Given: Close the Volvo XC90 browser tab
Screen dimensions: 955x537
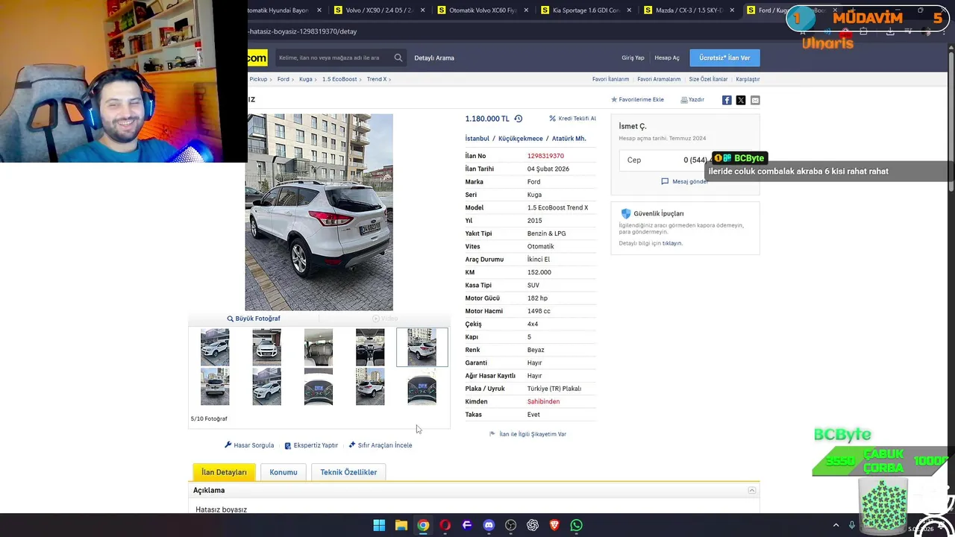Looking at the screenshot, I should (x=423, y=10).
